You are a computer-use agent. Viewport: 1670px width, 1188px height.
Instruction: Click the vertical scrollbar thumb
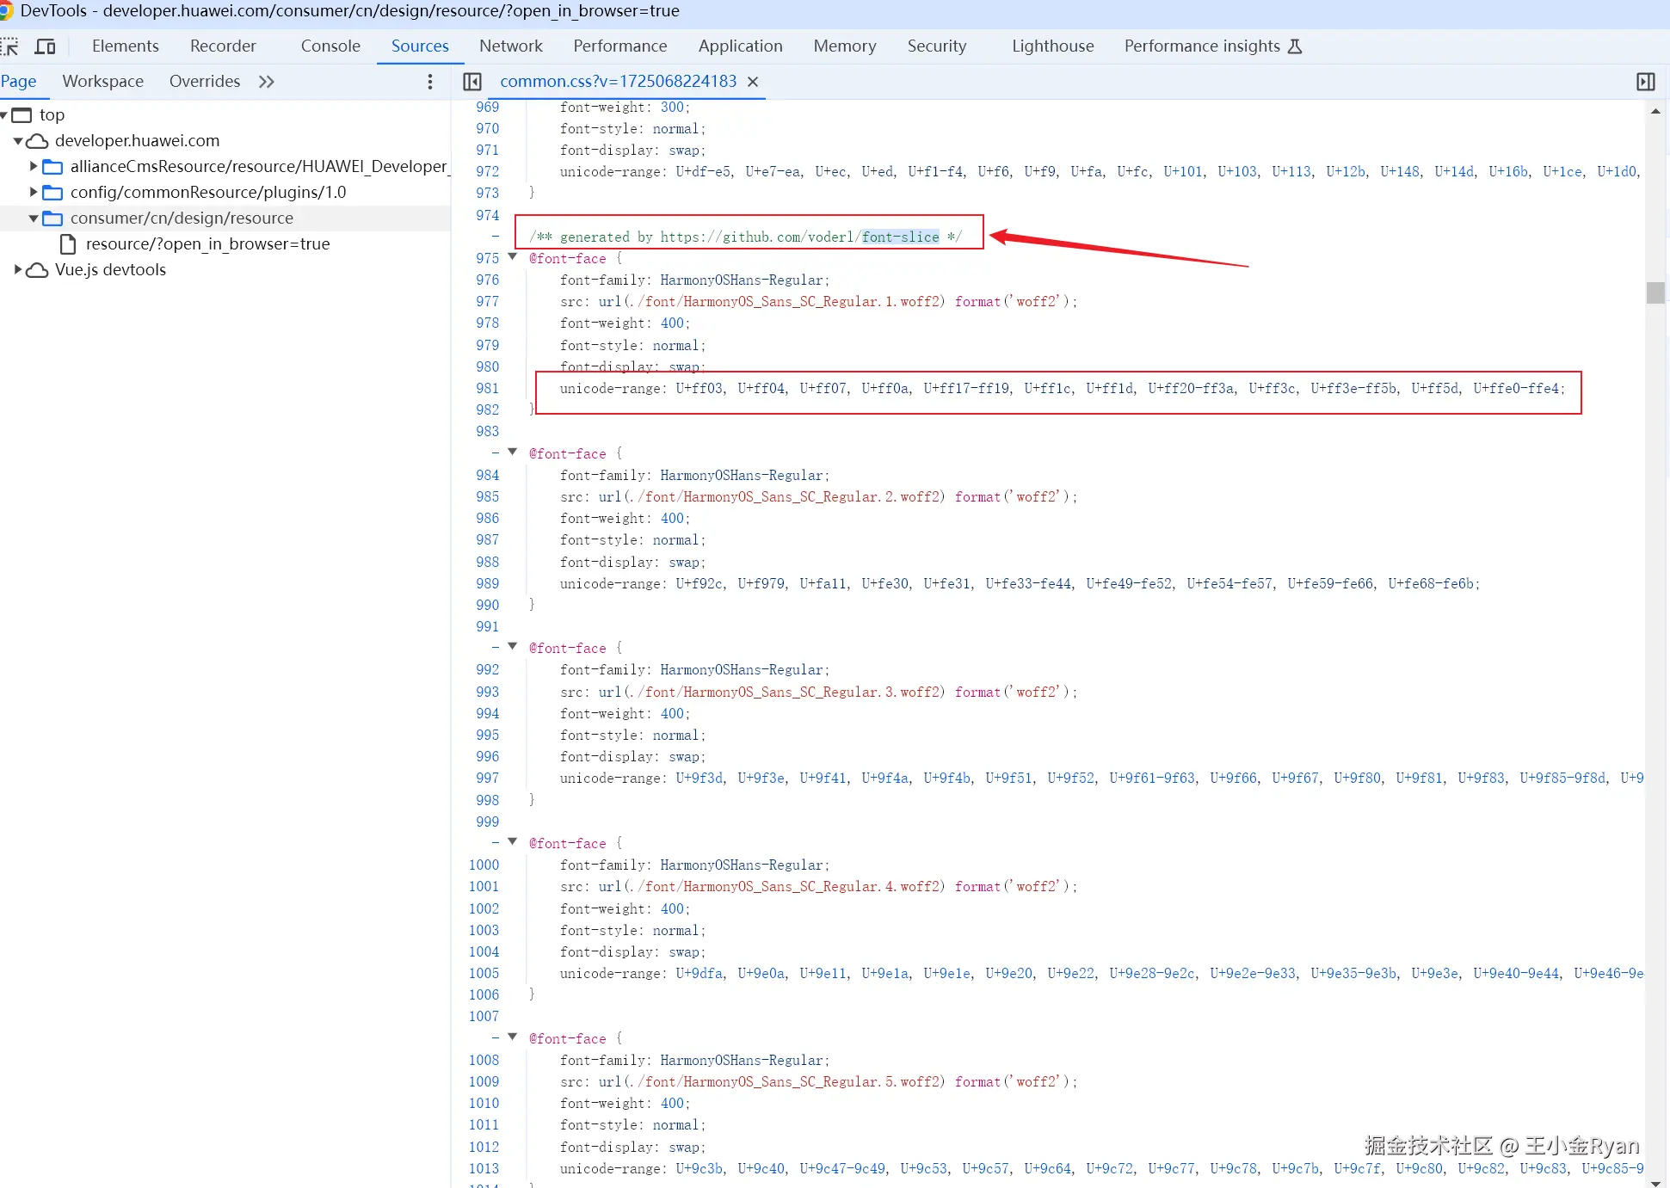[x=1655, y=292]
